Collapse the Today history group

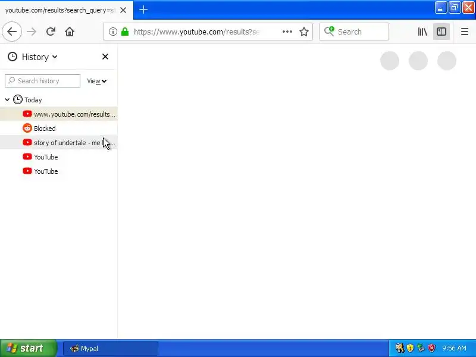click(7, 99)
